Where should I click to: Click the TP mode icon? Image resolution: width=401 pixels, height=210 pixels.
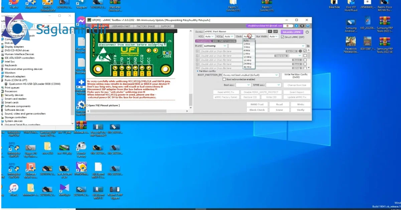pos(270,31)
